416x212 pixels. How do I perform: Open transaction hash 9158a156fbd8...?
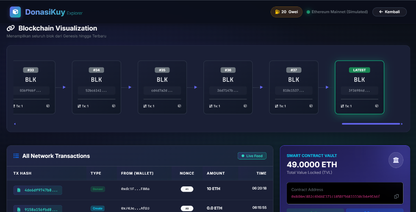tap(38, 209)
